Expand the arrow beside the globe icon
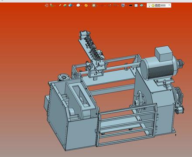Viewport: 192px width, 157px height. pos(73,6)
